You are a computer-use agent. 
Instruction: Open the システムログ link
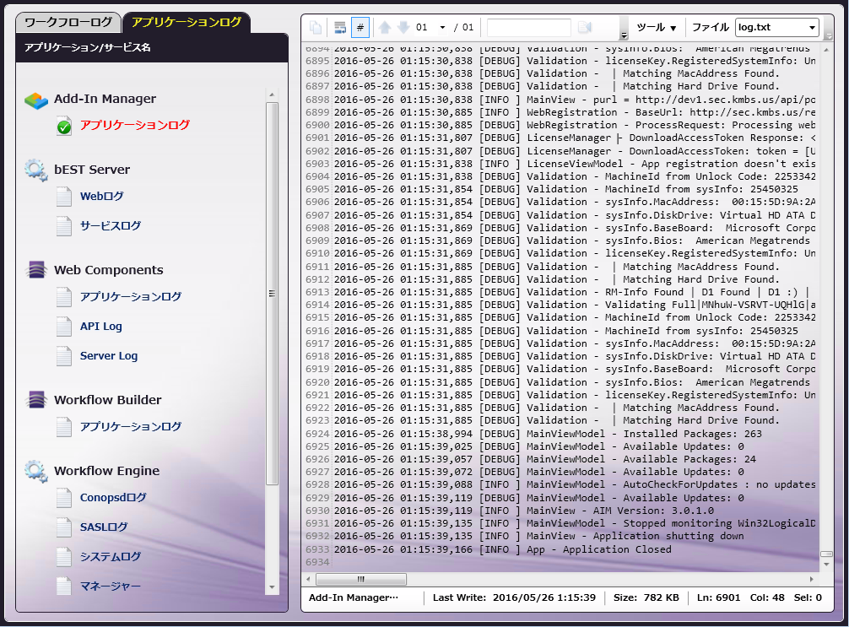coord(111,557)
